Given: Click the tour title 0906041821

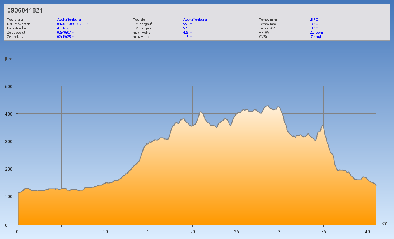Looking at the screenshot, I should point(25,10).
